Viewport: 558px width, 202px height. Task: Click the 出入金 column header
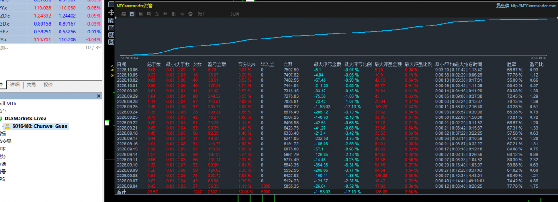268,64
